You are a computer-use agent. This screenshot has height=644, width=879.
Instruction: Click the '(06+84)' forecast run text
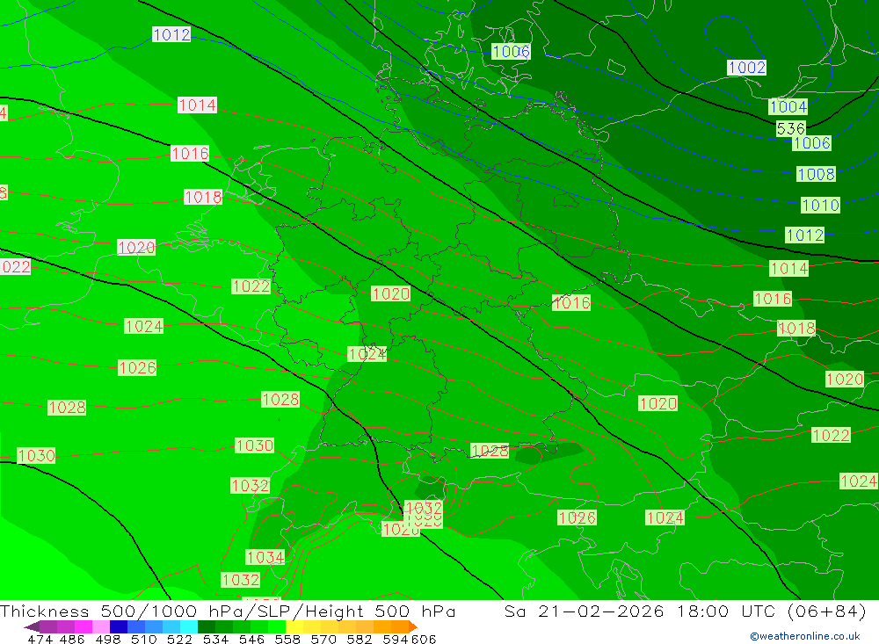(827, 611)
